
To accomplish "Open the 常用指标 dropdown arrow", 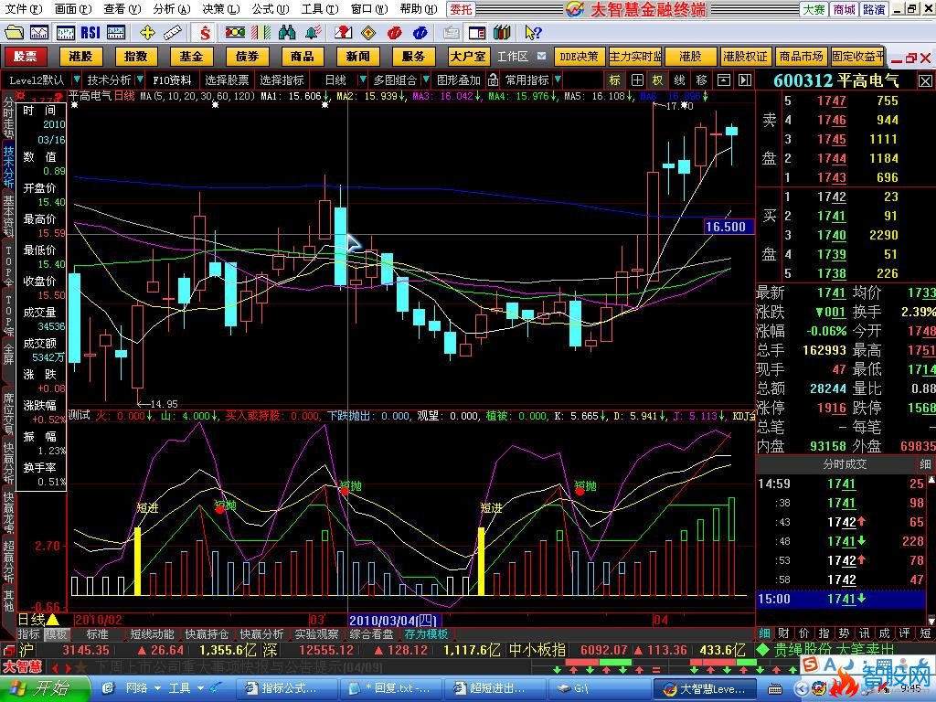I will pos(557,80).
